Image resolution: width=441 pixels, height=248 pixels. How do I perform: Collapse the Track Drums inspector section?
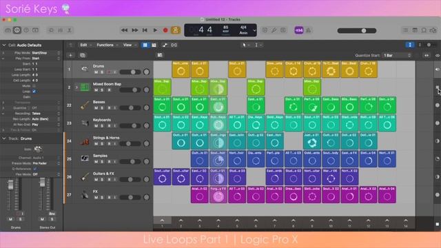coord(4,138)
